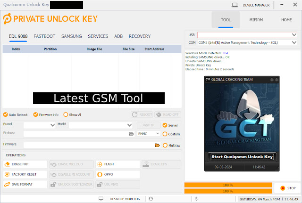Switch to the FASTBOOT tab
This screenshot has width=302, height=203.
pos(44,36)
